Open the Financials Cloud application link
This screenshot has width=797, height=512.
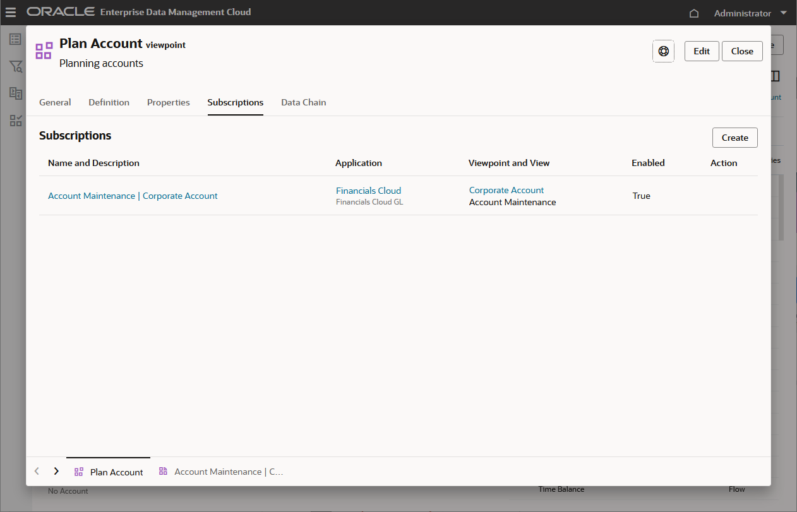click(x=368, y=191)
